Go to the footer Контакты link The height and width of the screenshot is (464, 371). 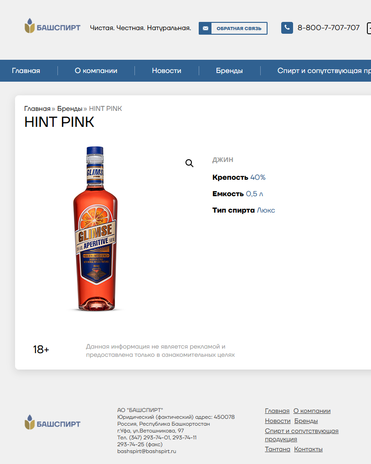[308, 449]
